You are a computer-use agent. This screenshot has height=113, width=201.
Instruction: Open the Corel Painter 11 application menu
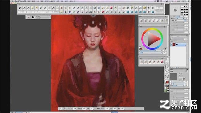[20, 1]
